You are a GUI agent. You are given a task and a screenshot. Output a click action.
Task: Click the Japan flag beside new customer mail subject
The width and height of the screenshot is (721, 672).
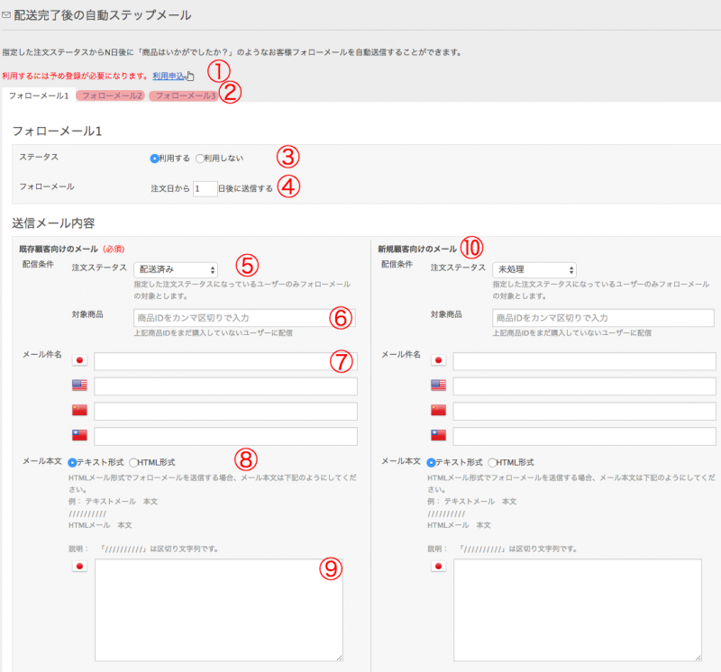pos(439,361)
